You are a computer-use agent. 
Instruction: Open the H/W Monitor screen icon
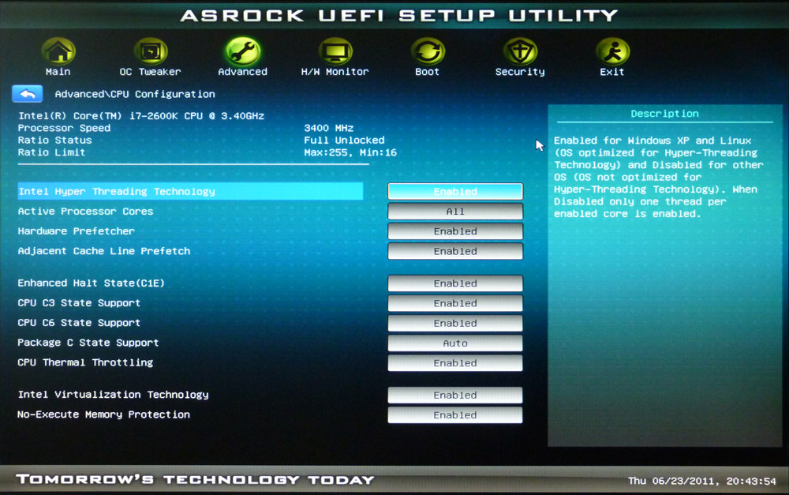pos(335,51)
